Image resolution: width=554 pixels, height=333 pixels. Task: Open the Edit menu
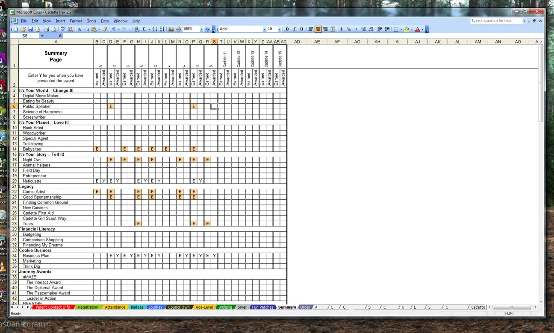[35, 21]
